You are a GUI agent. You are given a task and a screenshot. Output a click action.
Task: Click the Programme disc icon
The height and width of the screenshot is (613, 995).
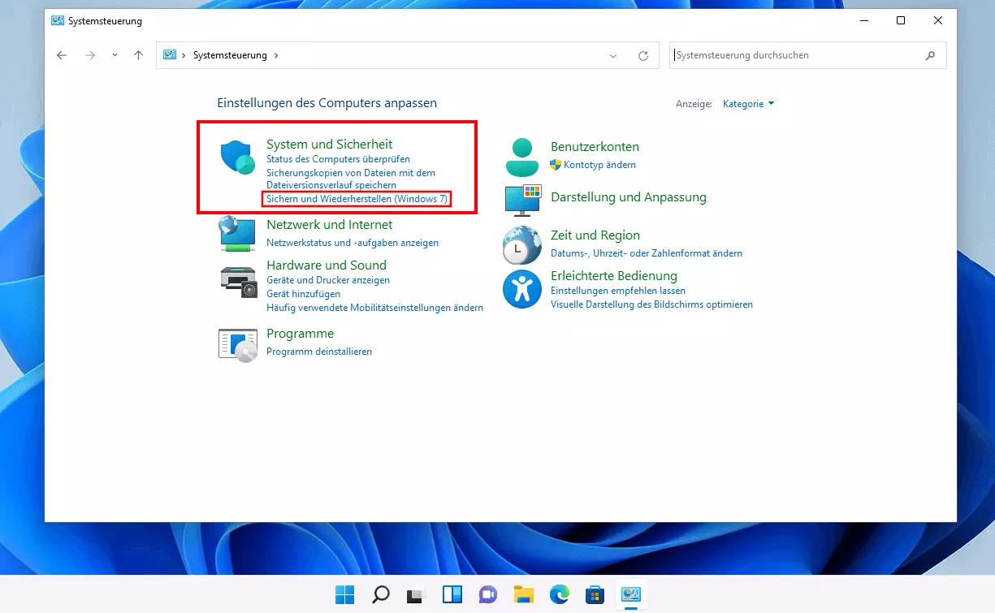point(238,344)
